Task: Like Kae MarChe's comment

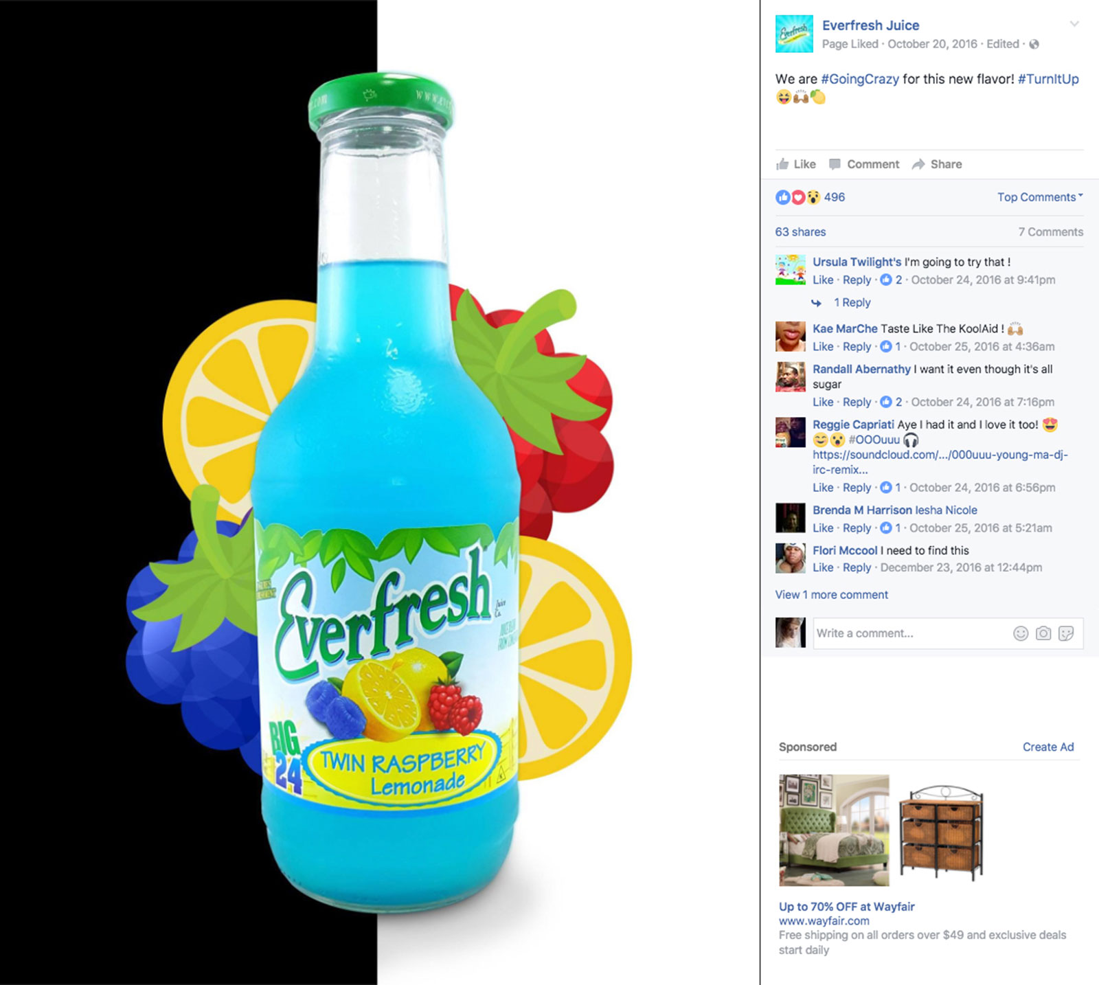Action: coord(823,347)
